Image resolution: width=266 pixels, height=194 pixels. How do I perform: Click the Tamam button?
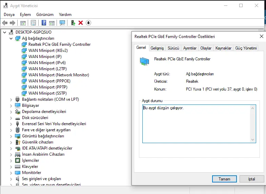click(224, 179)
